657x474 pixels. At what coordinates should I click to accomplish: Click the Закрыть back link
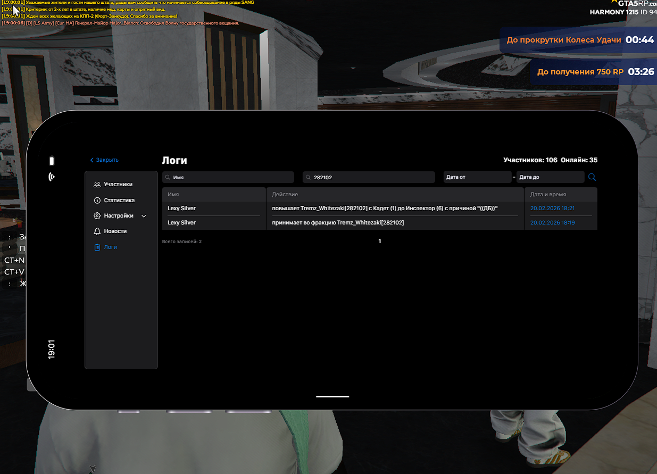point(104,160)
